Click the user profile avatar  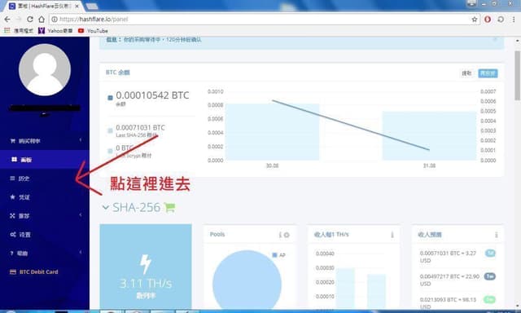pyautogui.click(x=45, y=70)
